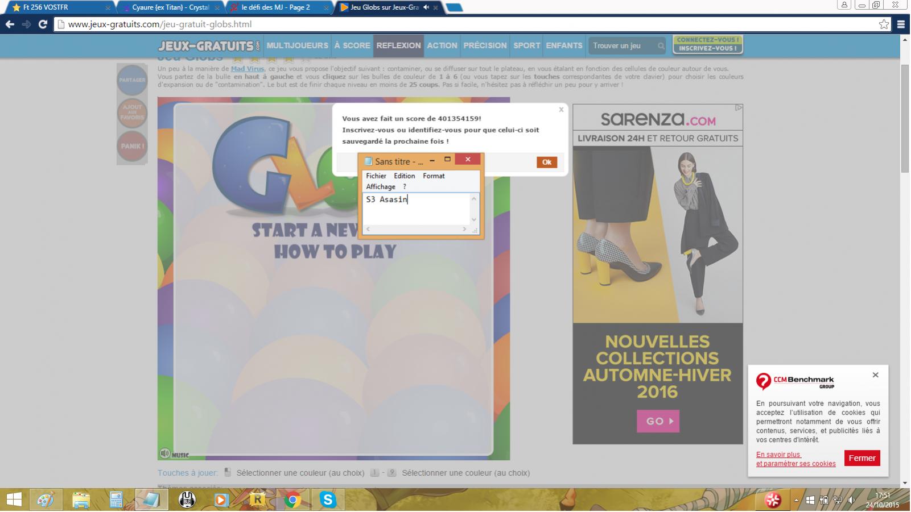The height and width of the screenshot is (512, 911).
Task: Open the REFLEXION games category
Action: pos(398,45)
